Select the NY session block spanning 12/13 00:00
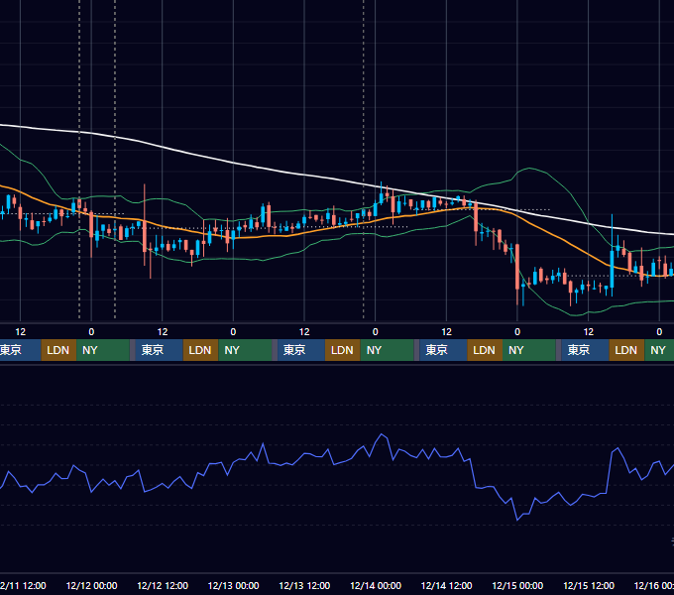The image size is (674, 595). [245, 350]
